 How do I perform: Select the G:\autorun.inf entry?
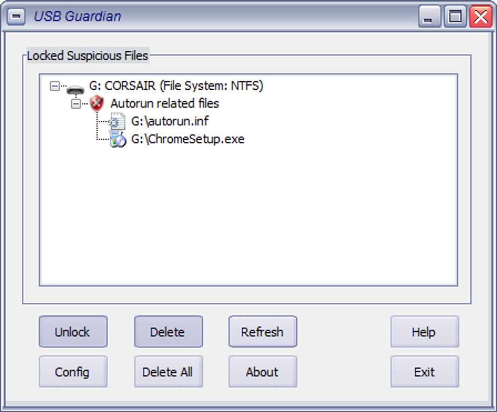coord(170,121)
